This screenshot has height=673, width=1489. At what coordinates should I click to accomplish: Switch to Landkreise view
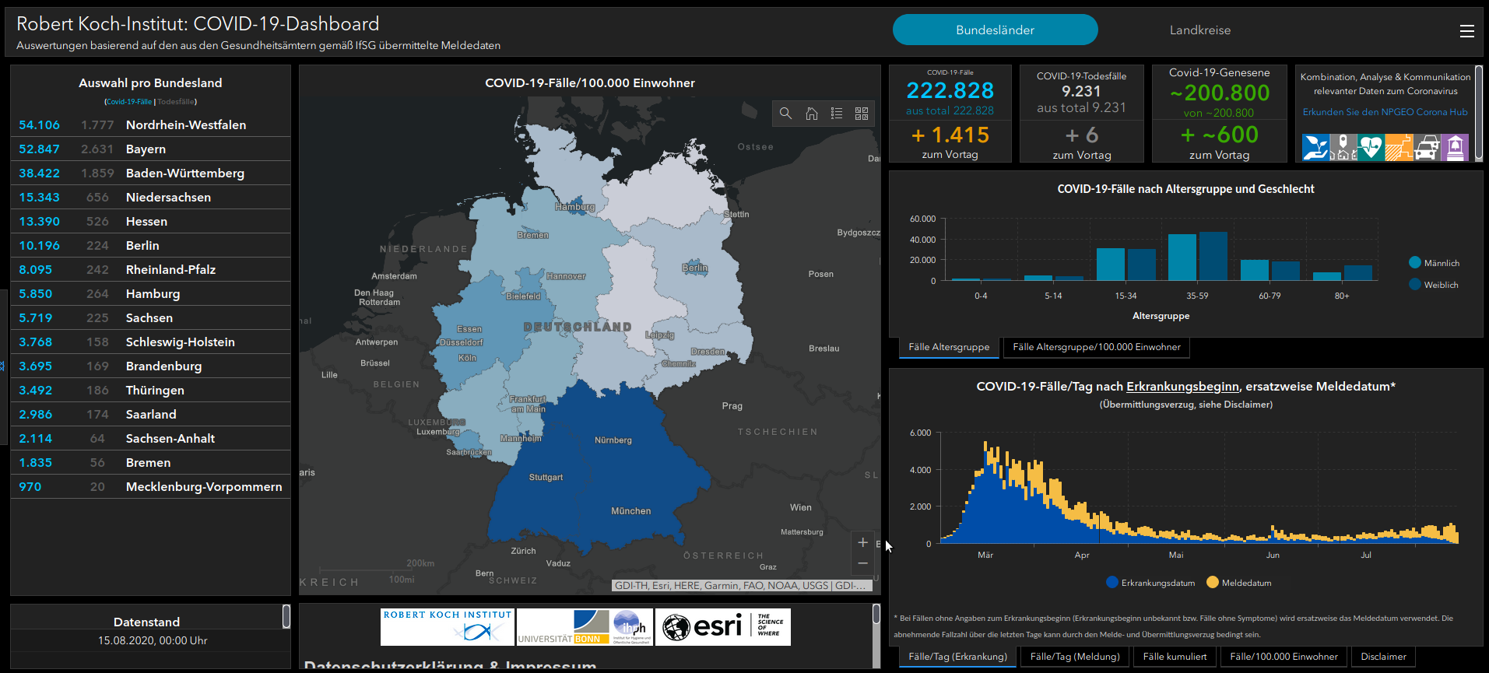[x=1199, y=30]
